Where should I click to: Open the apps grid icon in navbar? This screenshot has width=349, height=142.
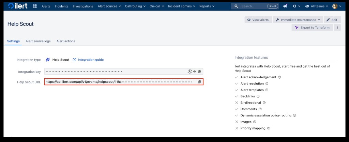[x=35, y=6]
